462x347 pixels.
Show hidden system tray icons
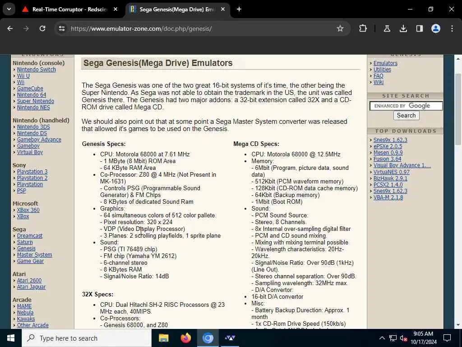(x=382, y=338)
